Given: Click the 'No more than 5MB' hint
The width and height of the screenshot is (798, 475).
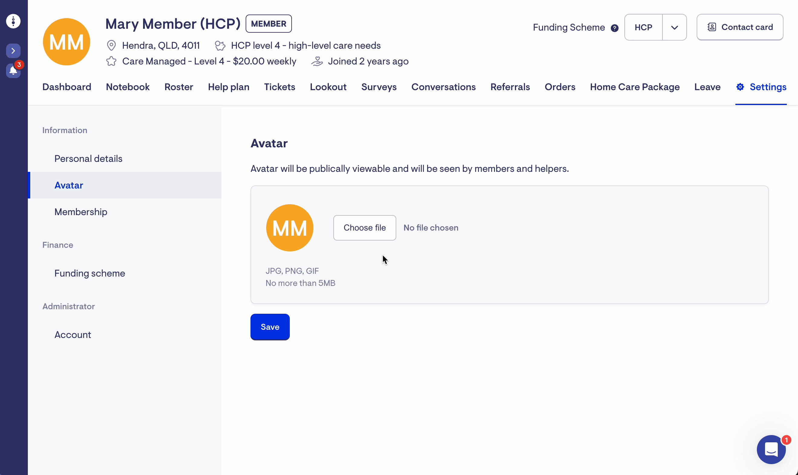Looking at the screenshot, I should coord(300,283).
